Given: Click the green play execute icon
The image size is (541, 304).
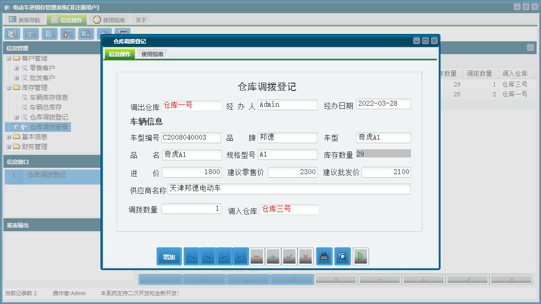Looking at the screenshot, I should point(361,256).
